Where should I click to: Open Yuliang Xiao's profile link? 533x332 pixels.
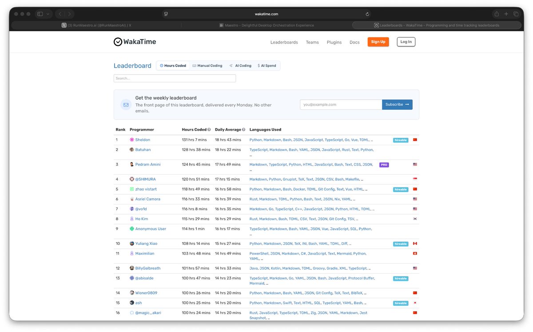point(146,244)
